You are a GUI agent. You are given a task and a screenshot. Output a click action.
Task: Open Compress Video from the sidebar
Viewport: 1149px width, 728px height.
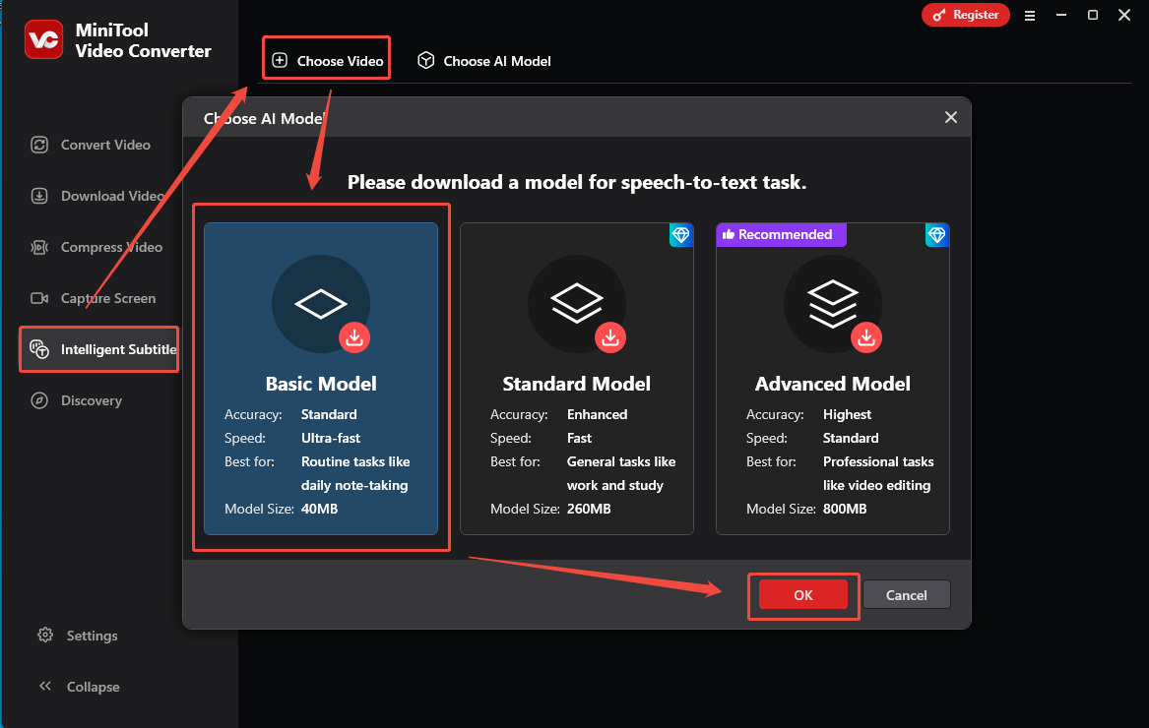click(96, 248)
